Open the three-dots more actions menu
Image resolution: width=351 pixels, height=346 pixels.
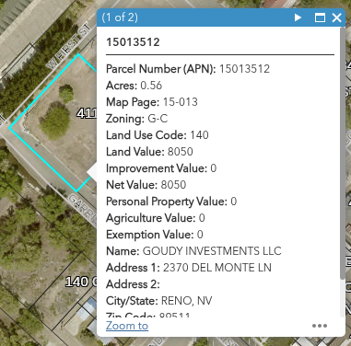[320, 326]
